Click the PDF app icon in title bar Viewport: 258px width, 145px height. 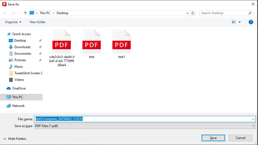click(4, 4)
